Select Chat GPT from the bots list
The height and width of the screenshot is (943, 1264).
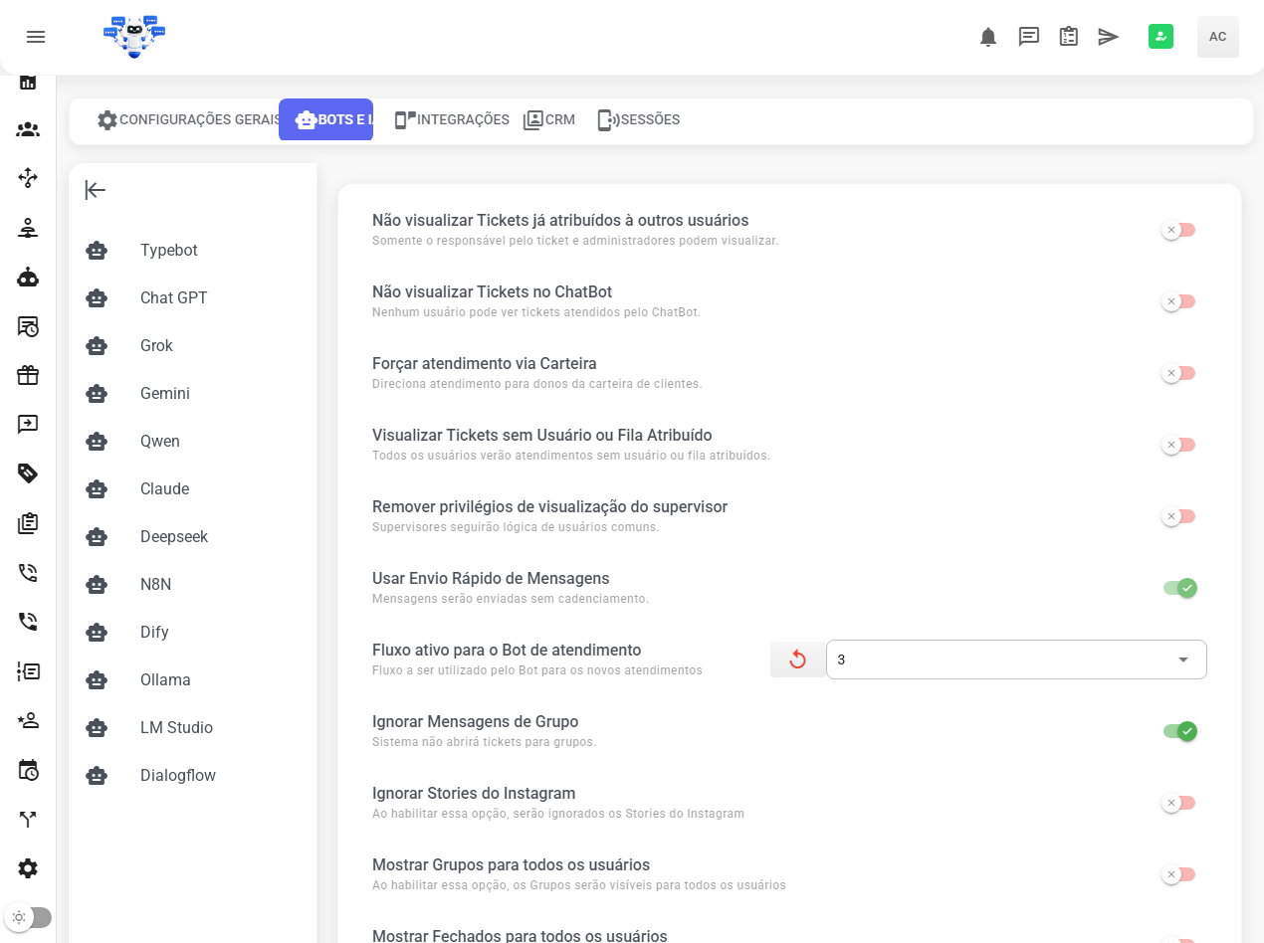tap(173, 298)
